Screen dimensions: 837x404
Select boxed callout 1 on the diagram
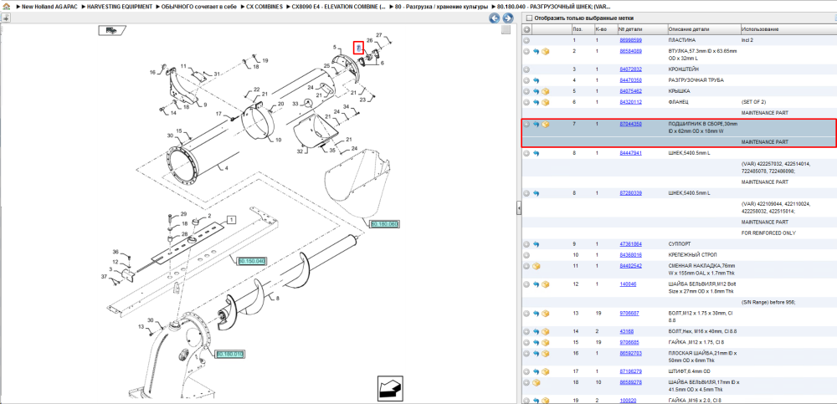(x=231, y=219)
